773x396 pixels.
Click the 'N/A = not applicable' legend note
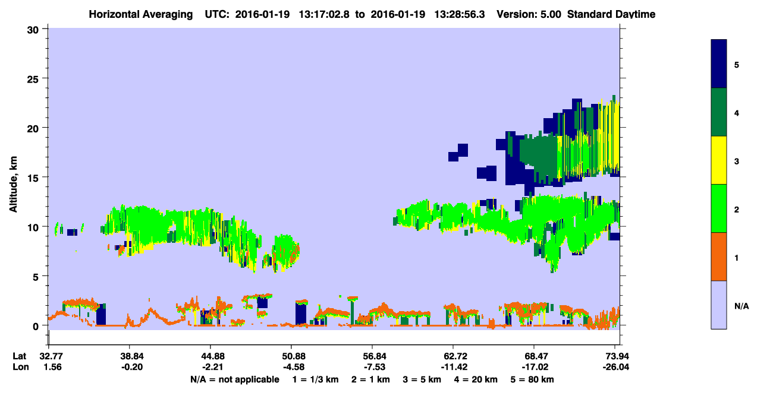234,379
